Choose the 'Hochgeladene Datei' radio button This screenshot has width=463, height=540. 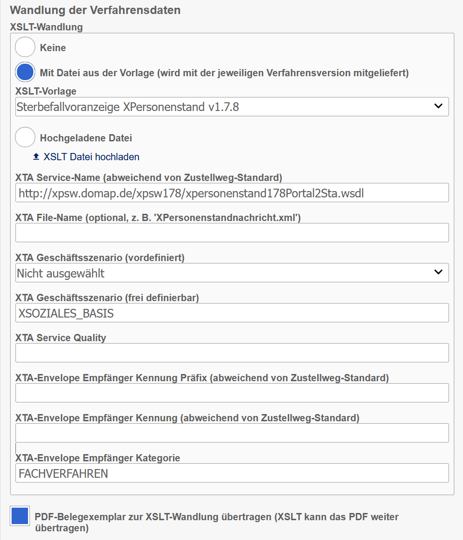pos(25,138)
